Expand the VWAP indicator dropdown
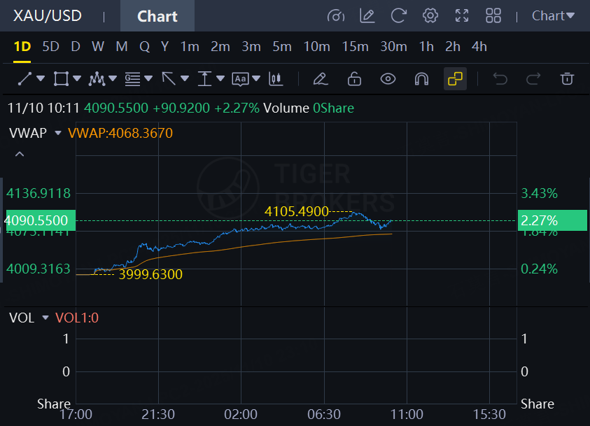Image resolution: width=590 pixels, height=426 pixels. (x=58, y=133)
